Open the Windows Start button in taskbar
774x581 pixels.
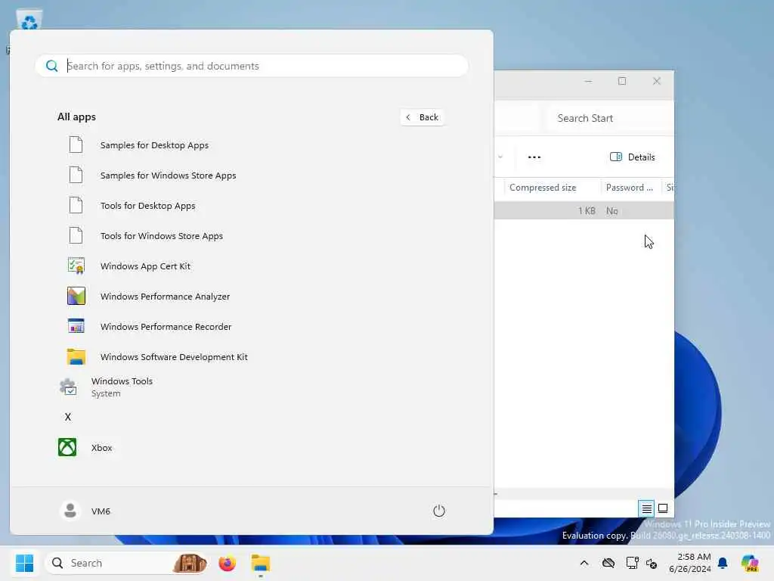pyautogui.click(x=24, y=563)
